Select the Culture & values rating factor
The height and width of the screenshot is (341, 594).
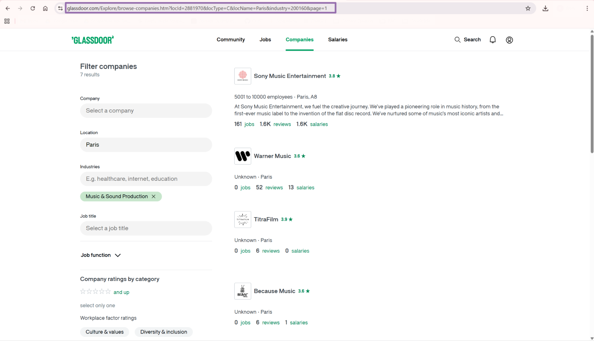(x=105, y=332)
